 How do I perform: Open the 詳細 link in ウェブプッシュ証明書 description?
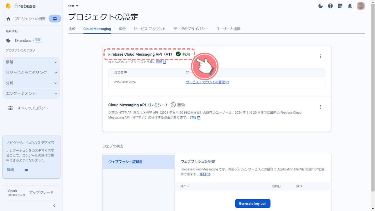click(204, 174)
